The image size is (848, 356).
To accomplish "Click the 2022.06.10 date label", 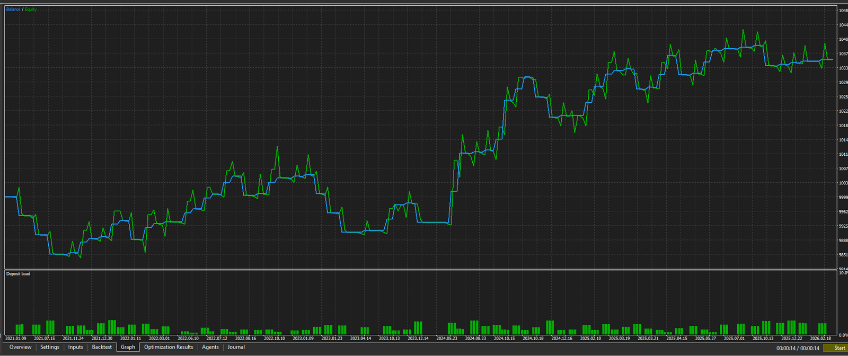I will pos(188,338).
